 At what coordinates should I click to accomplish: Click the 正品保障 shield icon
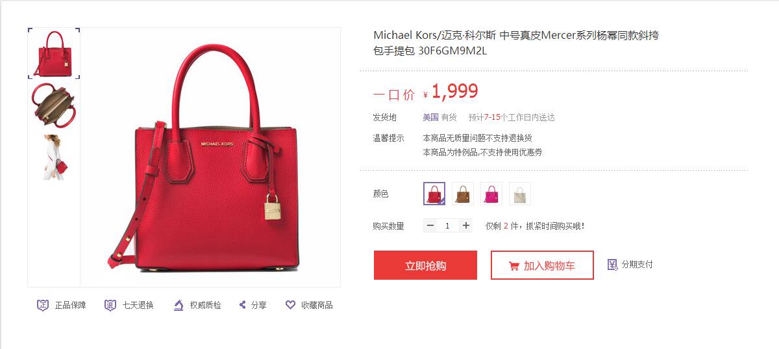43,305
